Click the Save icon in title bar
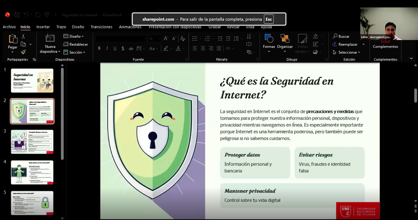 coord(17,15)
